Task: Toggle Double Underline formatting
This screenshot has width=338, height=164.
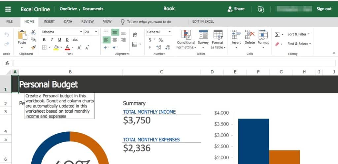Action: (x=67, y=40)
